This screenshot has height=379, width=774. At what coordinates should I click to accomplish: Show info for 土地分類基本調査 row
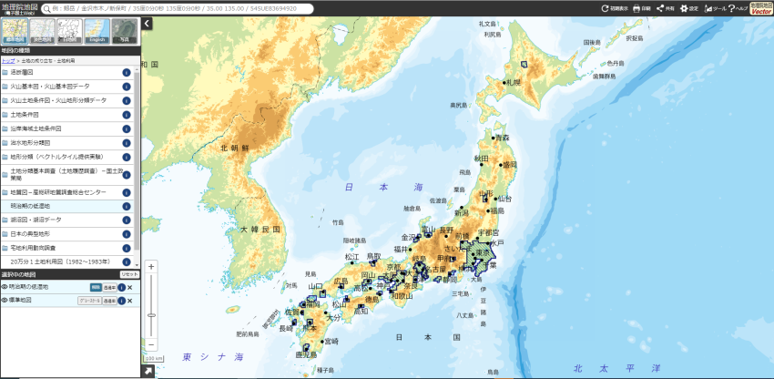[127, 175]
